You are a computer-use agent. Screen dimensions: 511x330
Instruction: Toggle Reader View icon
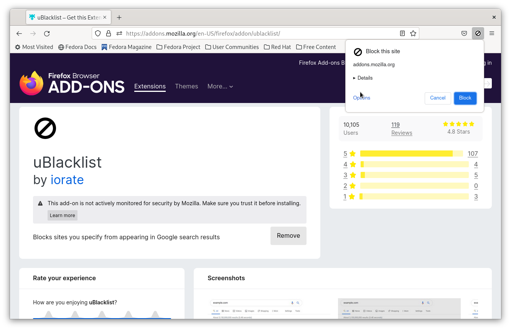402,33
